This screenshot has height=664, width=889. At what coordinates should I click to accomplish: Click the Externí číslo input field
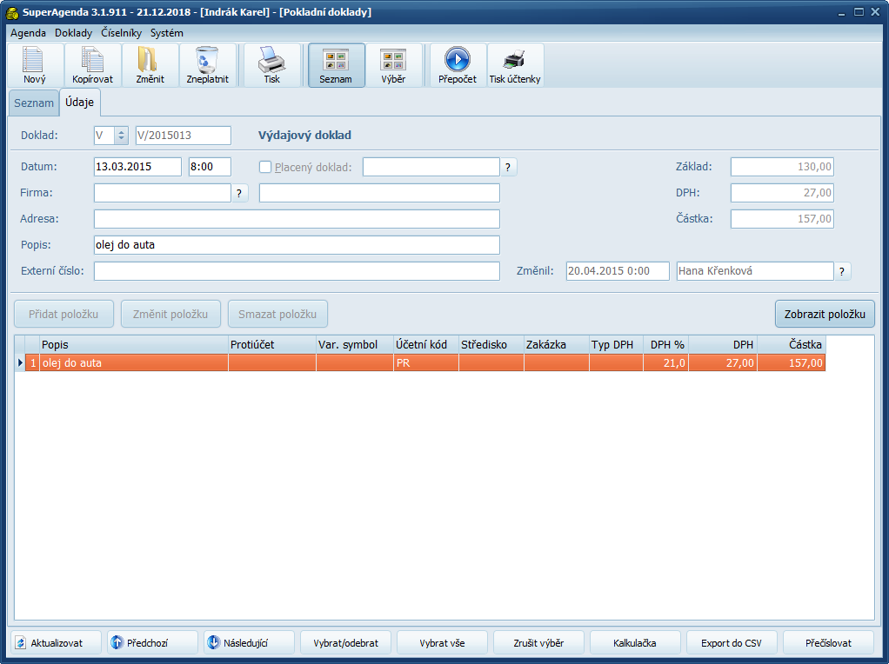coord(297,271)
